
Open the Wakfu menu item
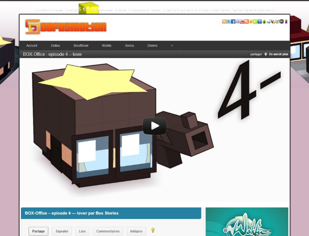pos(107,46)
